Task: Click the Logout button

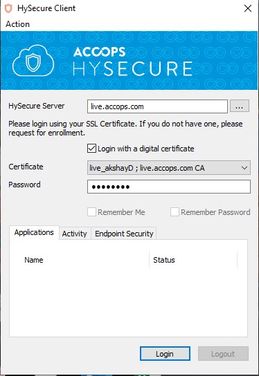Action: click(x=223, y=354)
